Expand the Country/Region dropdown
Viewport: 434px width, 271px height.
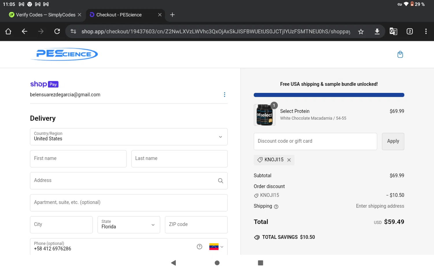click(x=128, y=137)
